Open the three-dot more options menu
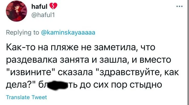Screen dimensions: 189x105 pos(180,6)
